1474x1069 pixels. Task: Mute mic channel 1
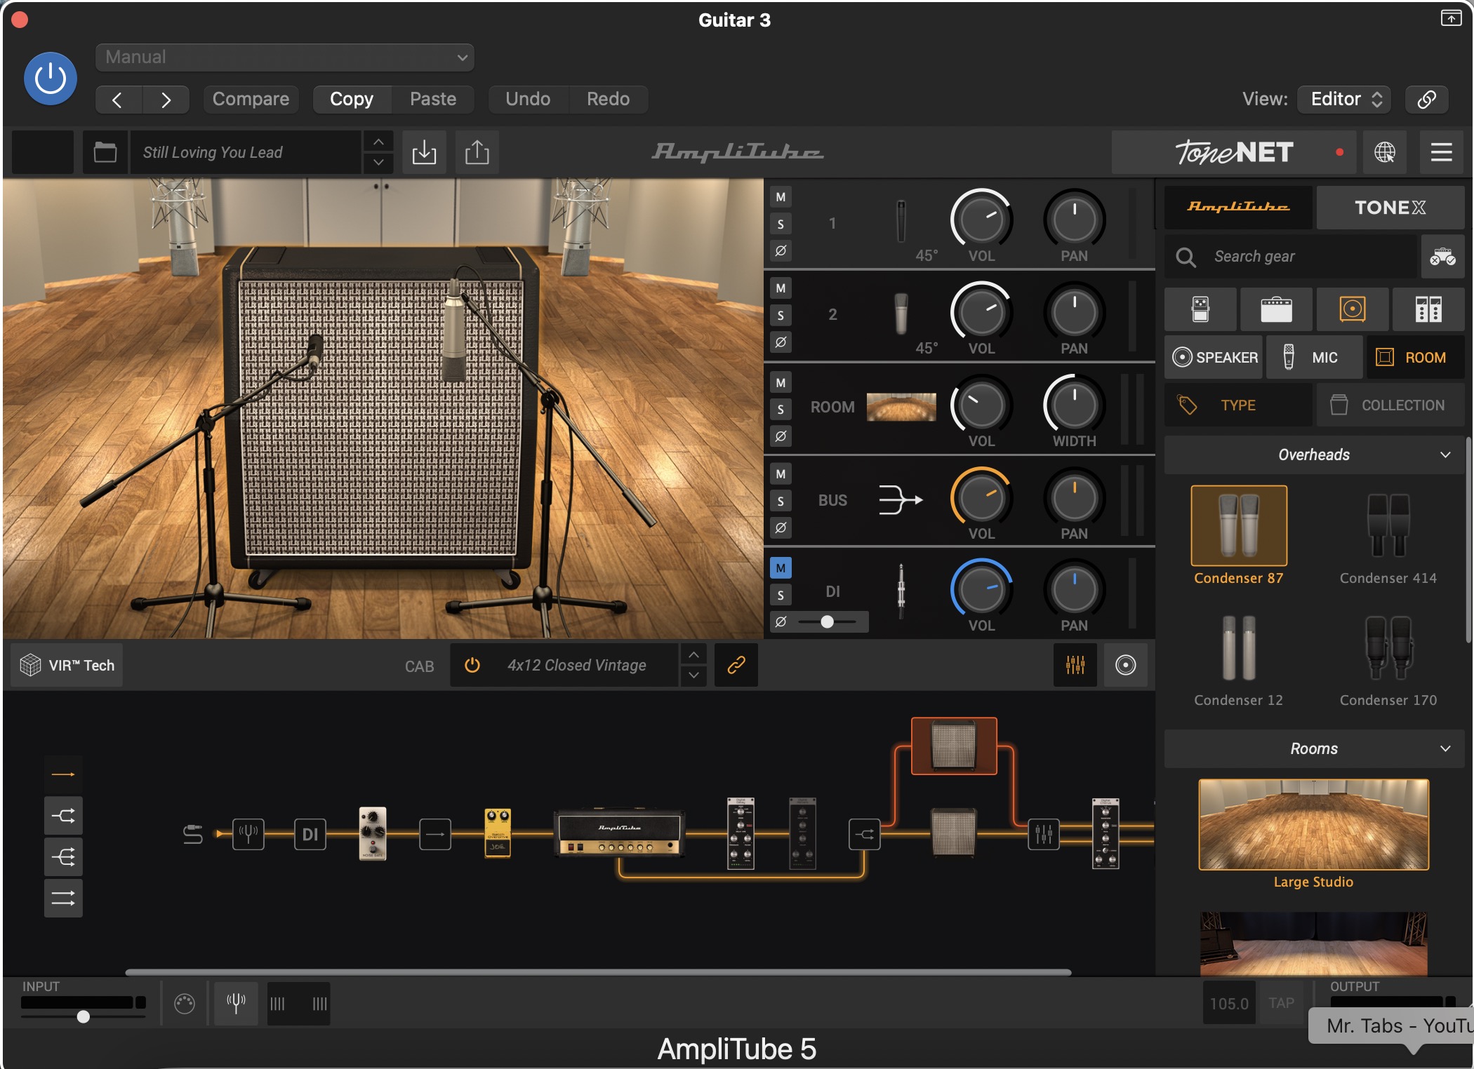coord(781,197)
